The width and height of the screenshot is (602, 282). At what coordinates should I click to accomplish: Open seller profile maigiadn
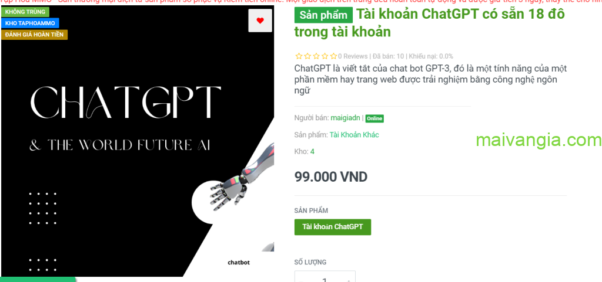click(345, 118)
